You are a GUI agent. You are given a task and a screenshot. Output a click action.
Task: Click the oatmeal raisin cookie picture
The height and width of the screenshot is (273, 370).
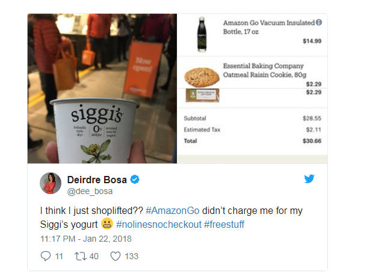202,77
